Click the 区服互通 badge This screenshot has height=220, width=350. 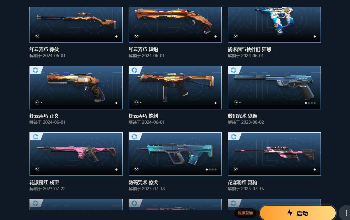245,213
